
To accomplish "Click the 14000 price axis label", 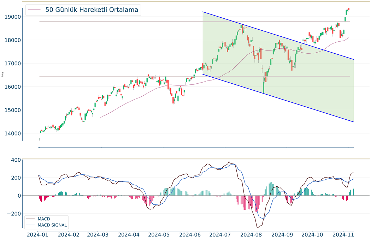I will [13, 133].
